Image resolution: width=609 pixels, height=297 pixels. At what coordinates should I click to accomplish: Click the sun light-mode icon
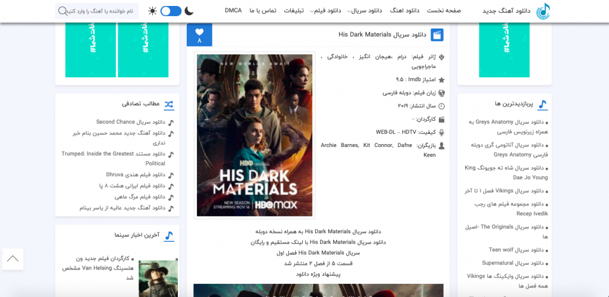point(153,11)
